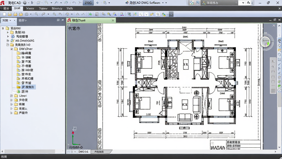The image size is (282, 159).
Task: Click the scroll-up arrow of the drawing scrollbar
Action: pos(279,26)
